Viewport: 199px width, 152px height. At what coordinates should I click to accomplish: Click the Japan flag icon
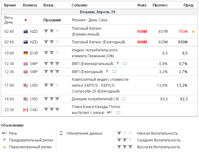(x=26, y=20)
